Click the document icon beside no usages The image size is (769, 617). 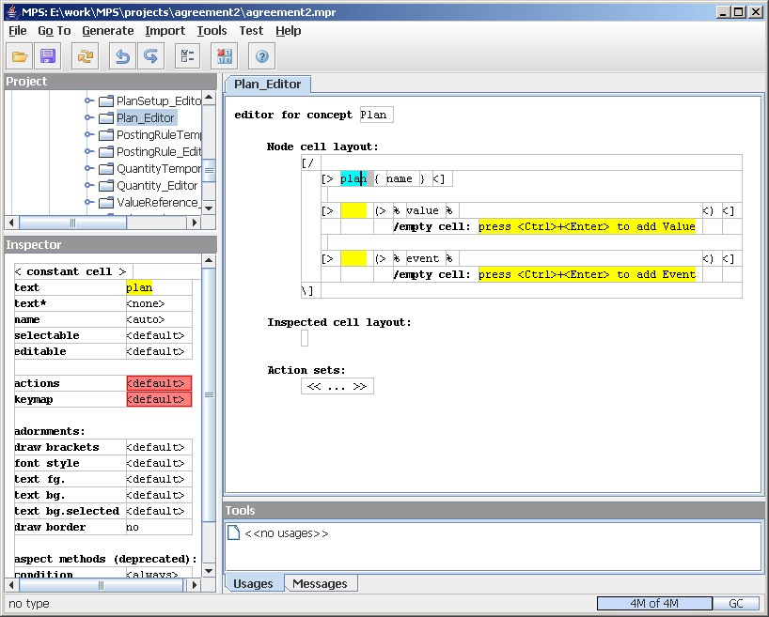point(234,533)
